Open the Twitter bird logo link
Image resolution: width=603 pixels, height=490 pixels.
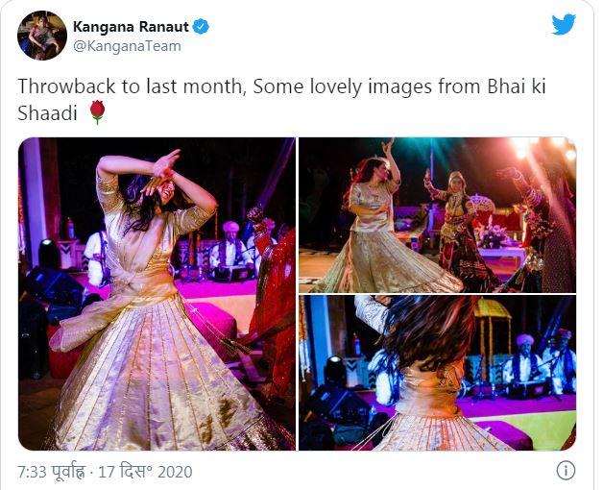pos(564,24)
